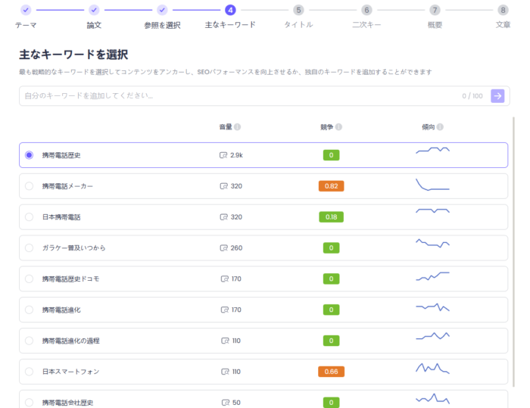Click the 0 / 100 character counter
This screenshot has height=408, width=530.
[472, 96]
